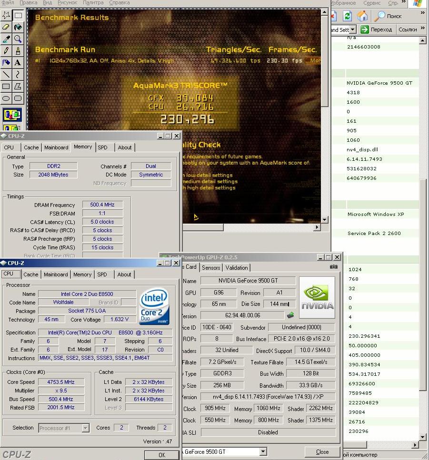This screenshot has height=460, width=429.
Task: Activate the Pick Color eyedropper tool
Action: click(6, 39)
